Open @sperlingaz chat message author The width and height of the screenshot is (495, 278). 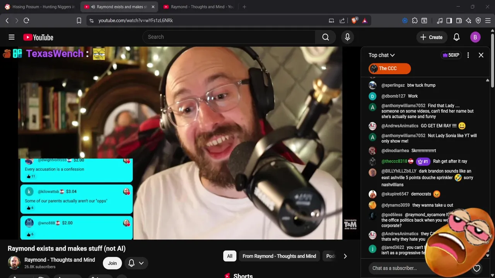pyautogui.click(x=393, y=85)
